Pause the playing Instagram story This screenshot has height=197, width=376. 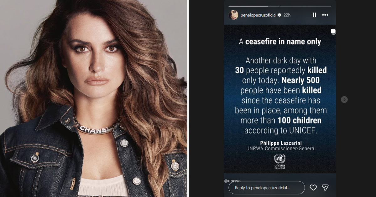click(x=314, y=15)
